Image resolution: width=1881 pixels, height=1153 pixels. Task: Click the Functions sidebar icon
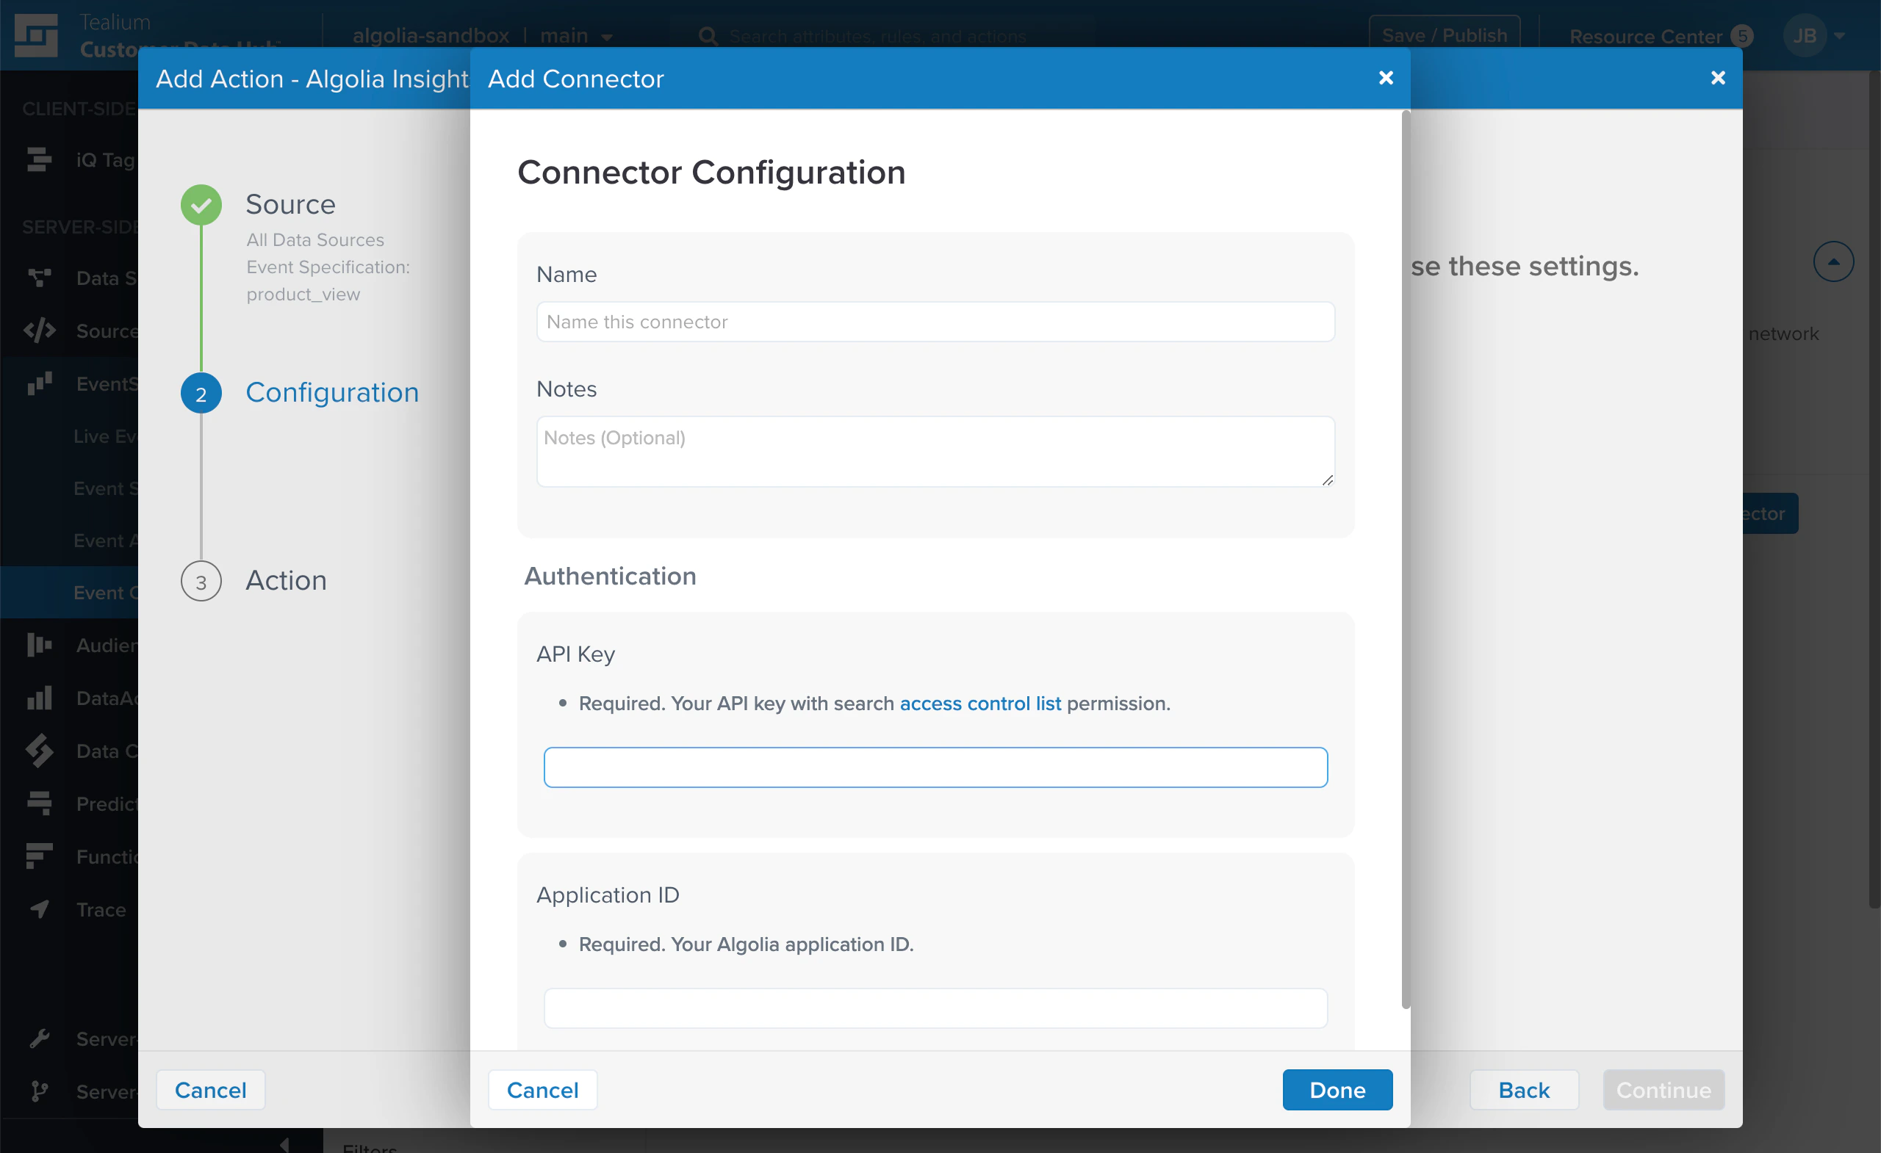click(x=39, y=856)
